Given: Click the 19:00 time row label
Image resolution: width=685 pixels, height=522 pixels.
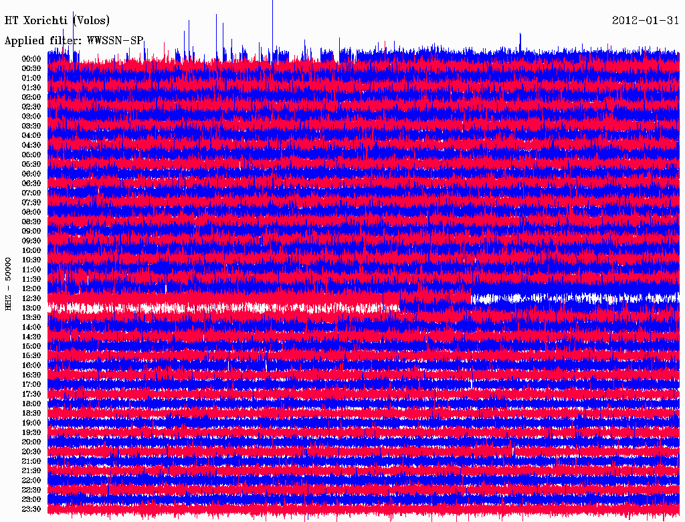Looking at the screenshot, I should click(31, 423).
